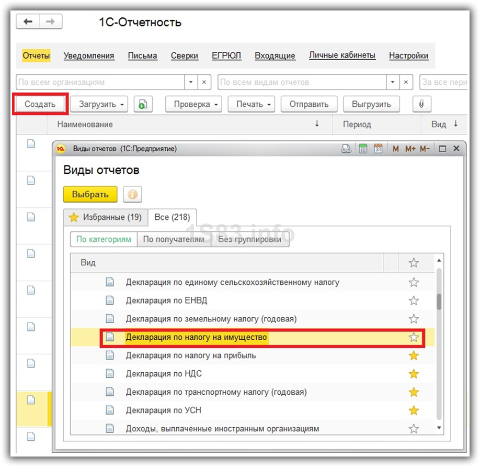Toggle favorite star for земельному налогу declaration

pos(414,319)
